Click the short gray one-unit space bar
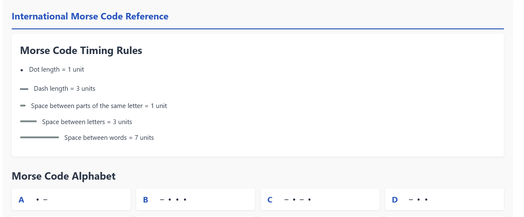The image size is (524, 217). click(x=23, y=106)
